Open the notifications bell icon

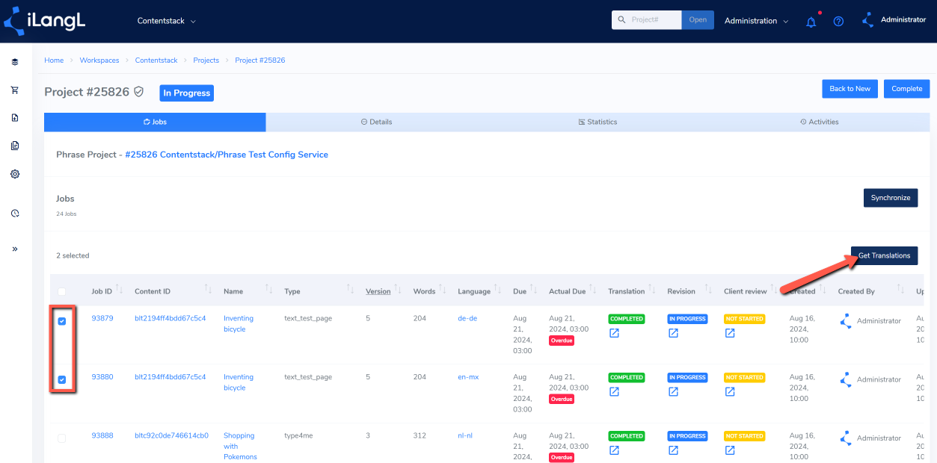tap(811, 22)
